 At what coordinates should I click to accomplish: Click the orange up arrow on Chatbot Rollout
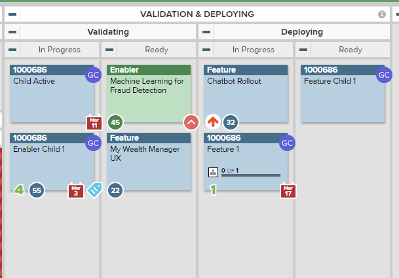[213, 122]
